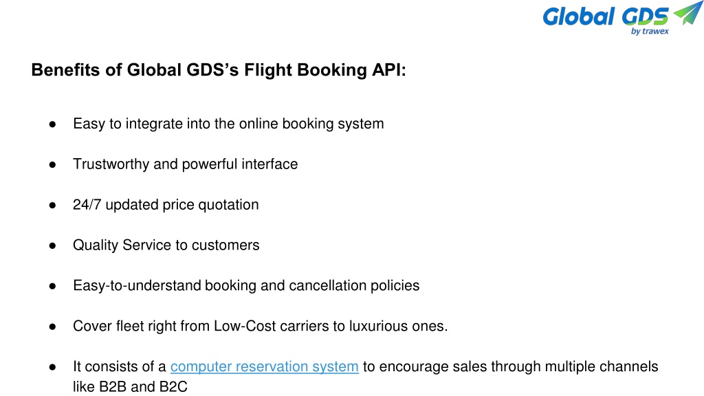Click the bullet point beside 'Cover fleet'
The width and height of the screenshot is (704, 396).
point(52,327)
